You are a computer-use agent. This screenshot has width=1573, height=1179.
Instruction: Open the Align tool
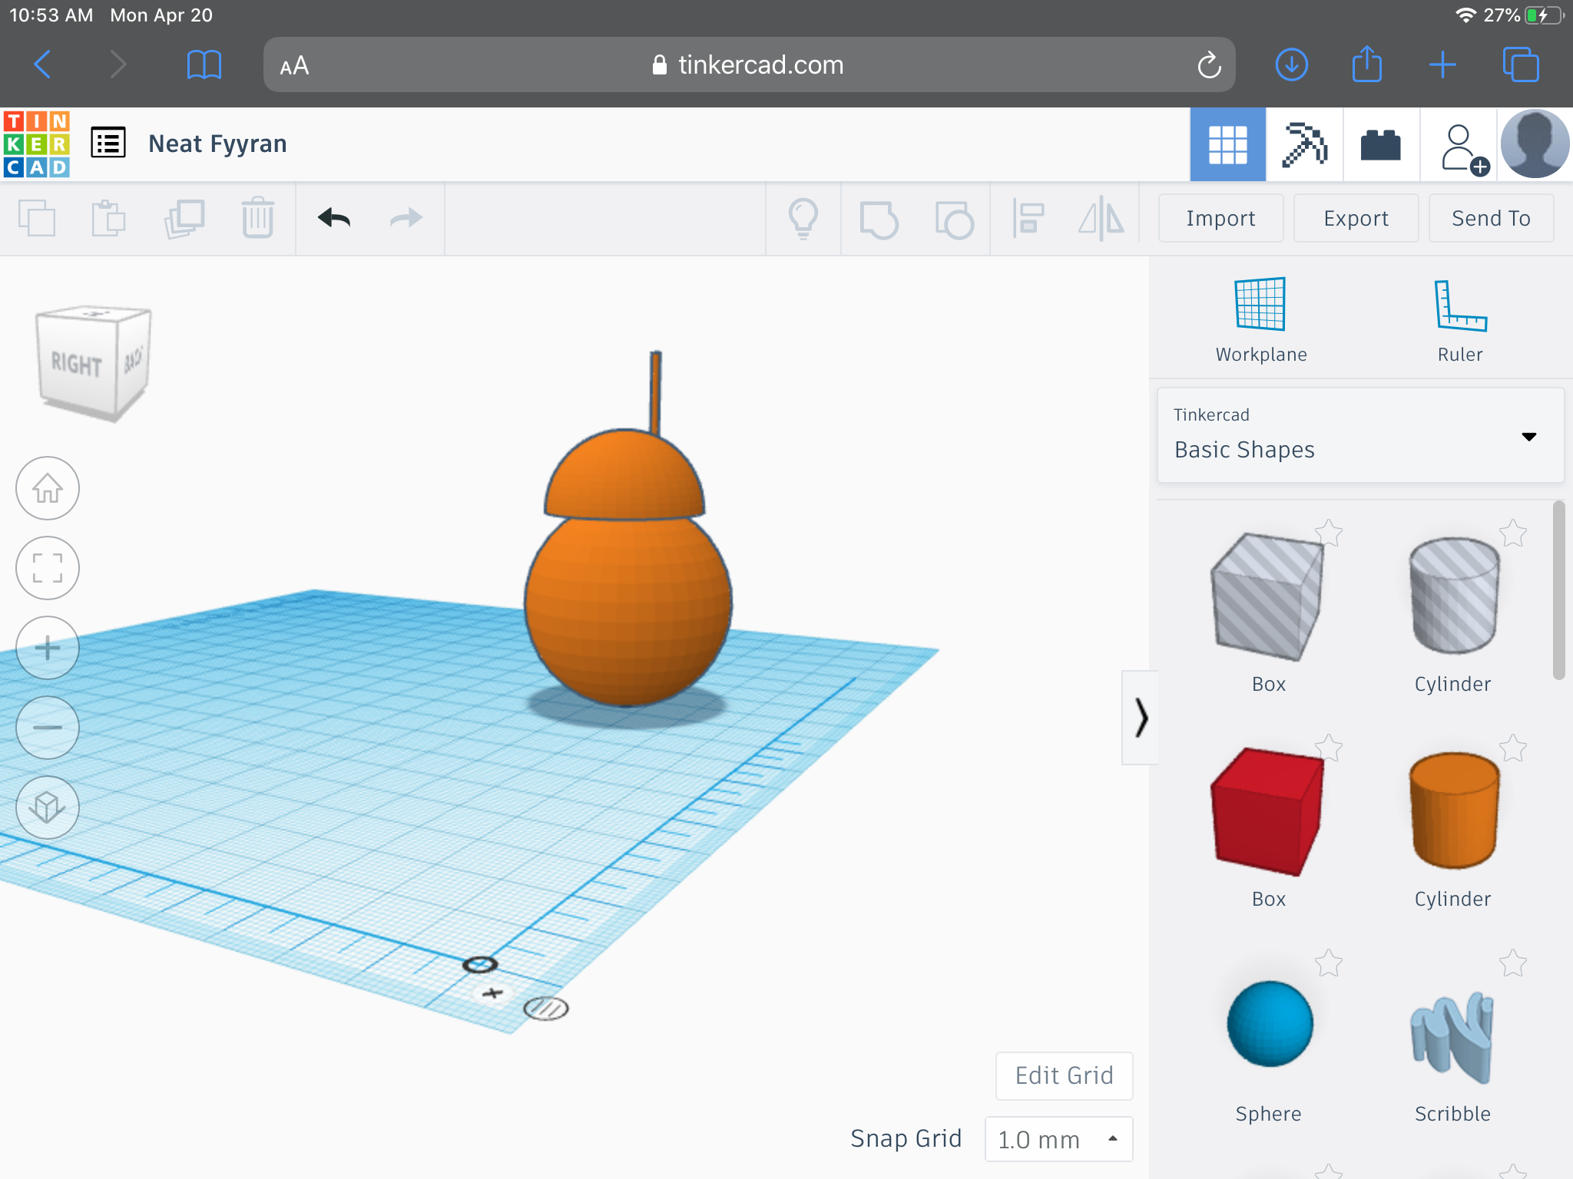coord(1028,218)
